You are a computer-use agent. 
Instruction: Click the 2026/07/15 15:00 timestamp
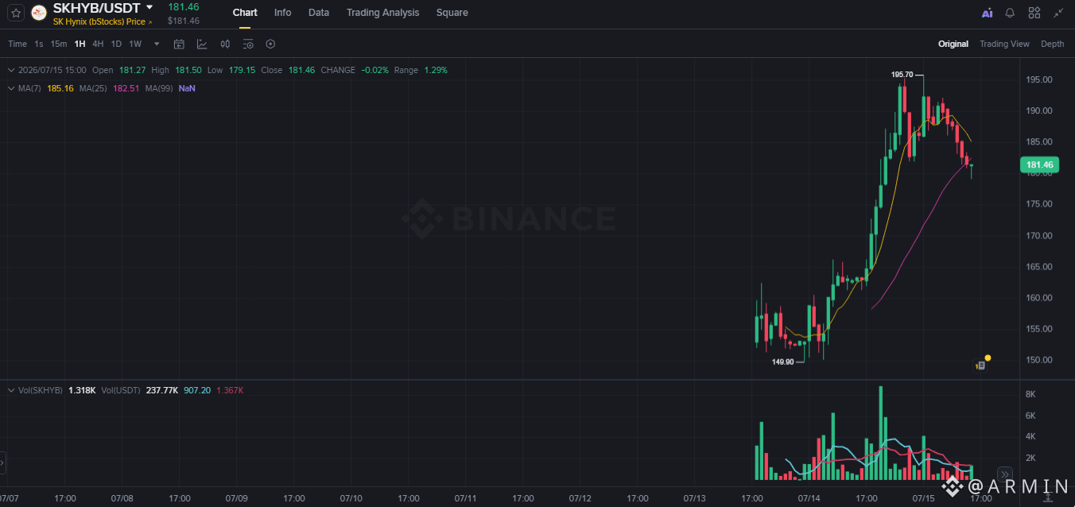(x=52, y=70)
